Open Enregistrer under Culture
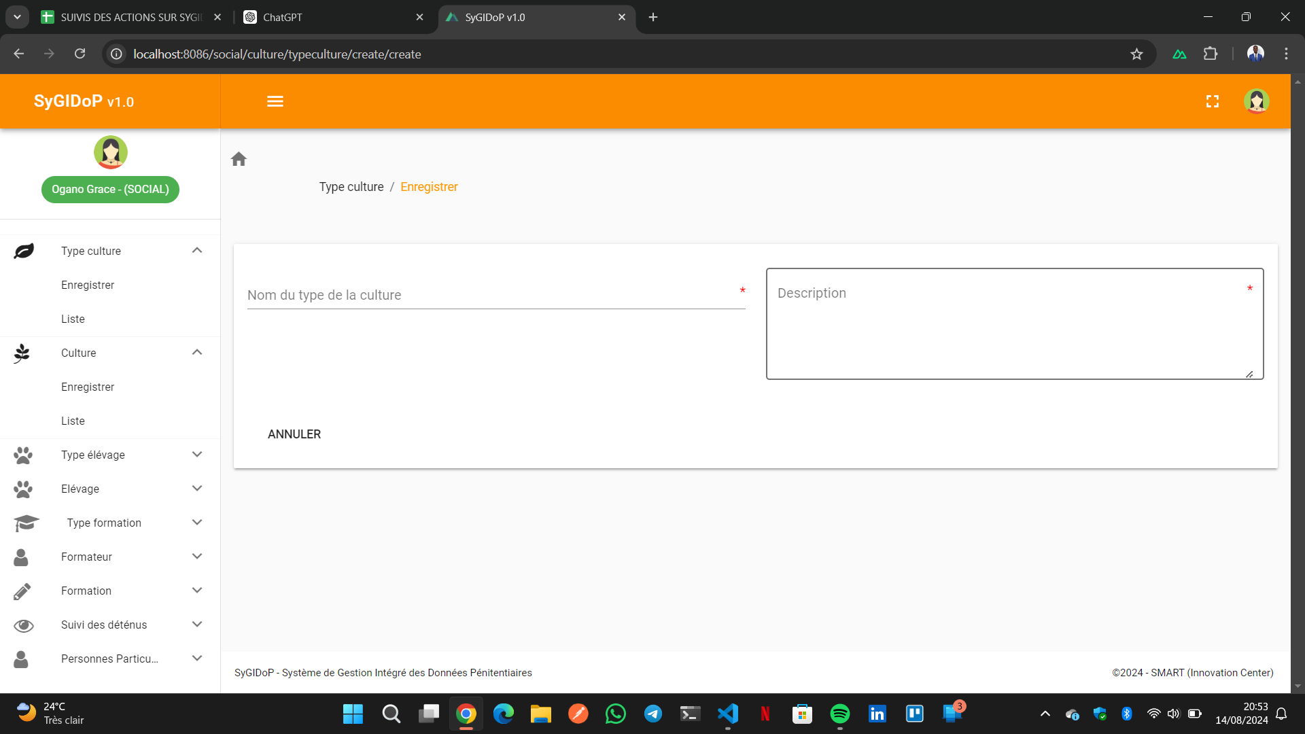This screenshot has width=1305, height=734. click(x=88, y=387)
